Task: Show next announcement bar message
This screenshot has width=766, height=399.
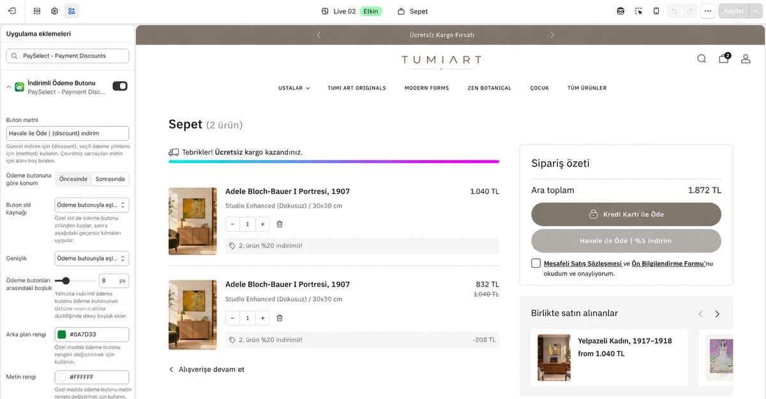Action: [x=552, y=34]
